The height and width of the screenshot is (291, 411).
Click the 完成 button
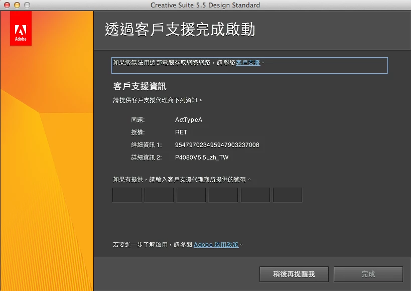(x=368, y=274)
